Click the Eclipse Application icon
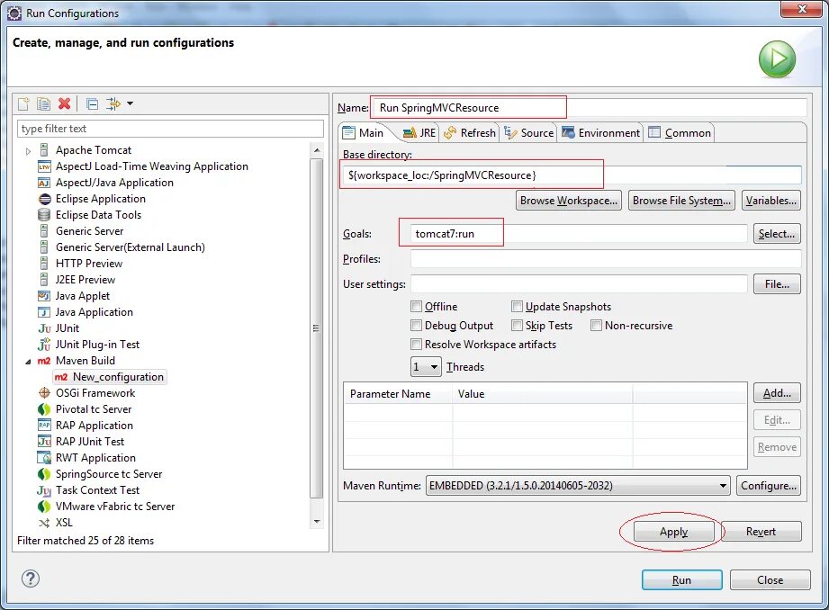The image size is (829, 610). [44, 199]
